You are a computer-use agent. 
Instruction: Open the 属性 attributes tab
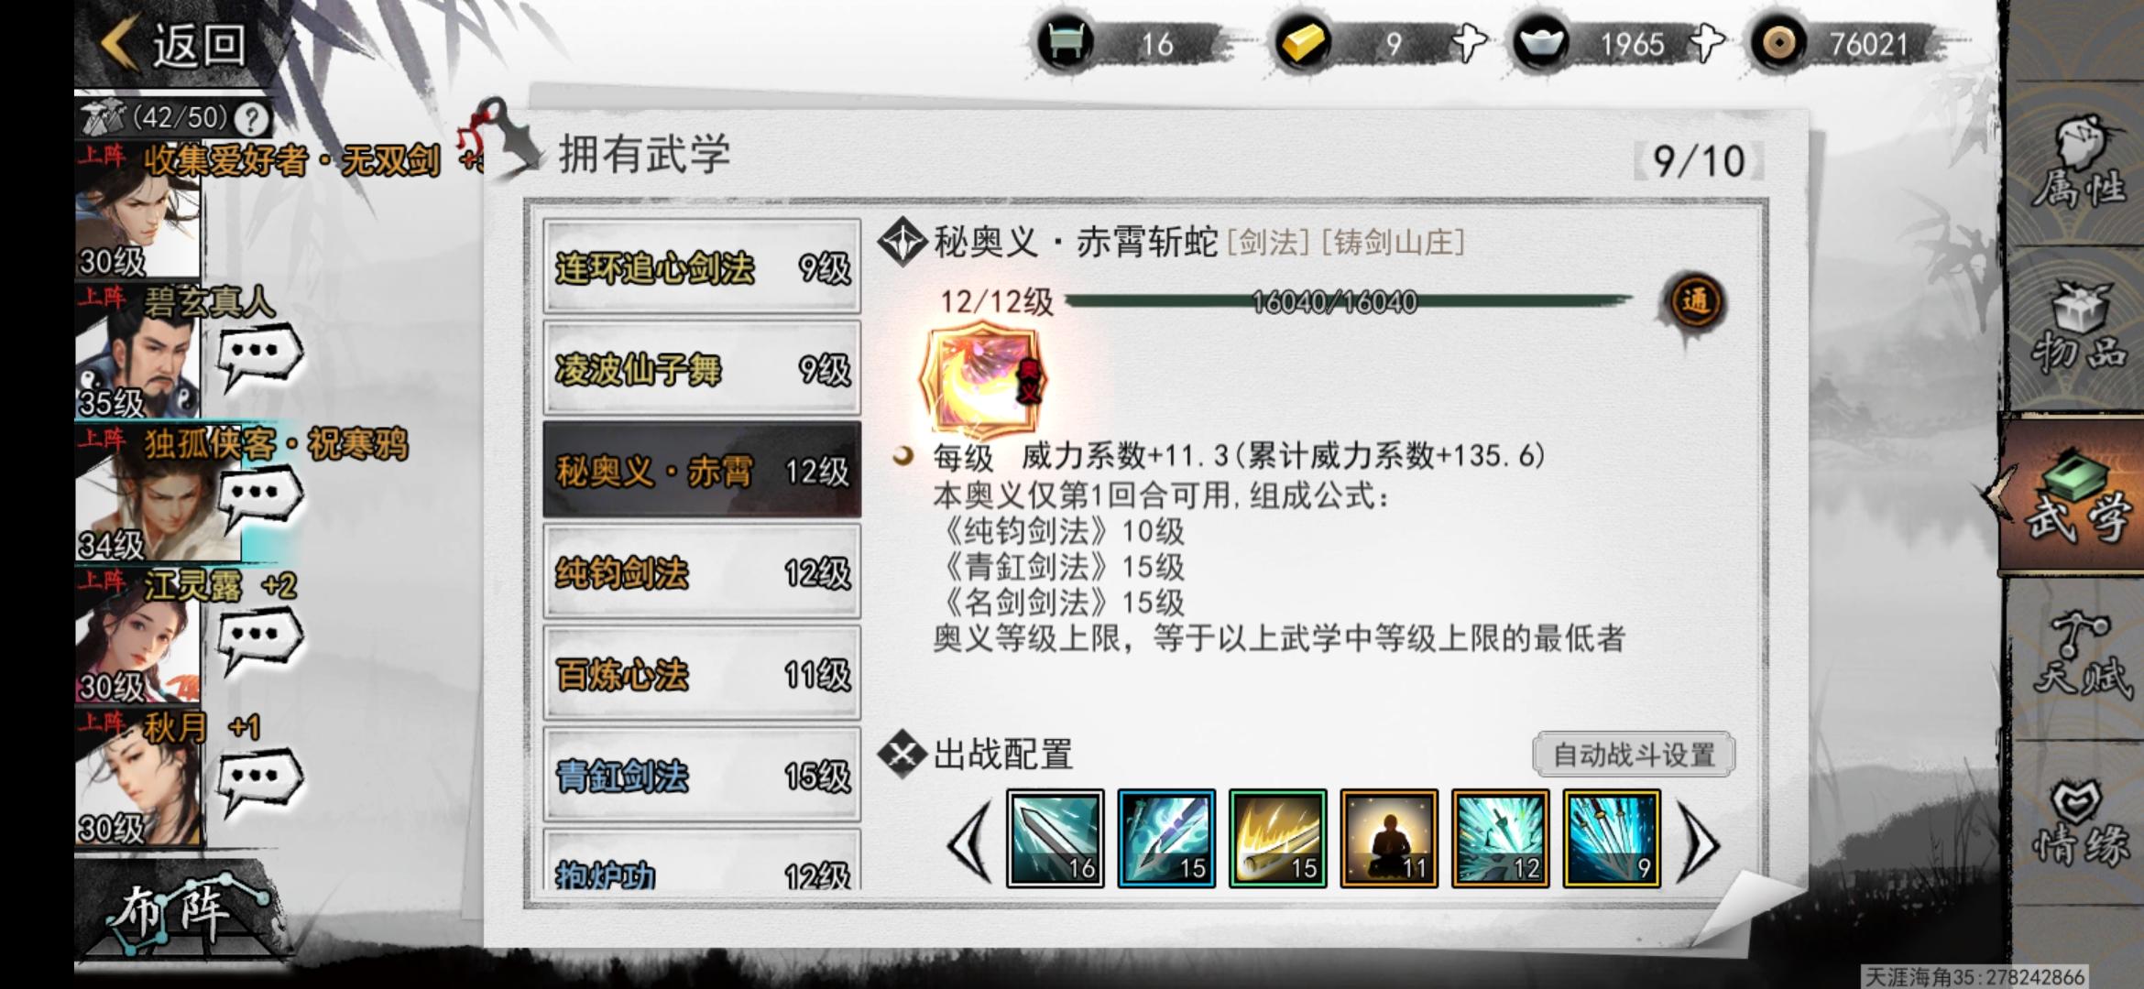2077,163
